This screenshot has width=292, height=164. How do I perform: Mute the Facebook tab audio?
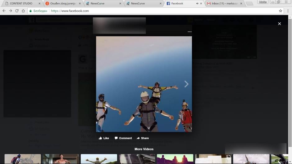click(197, 3)
